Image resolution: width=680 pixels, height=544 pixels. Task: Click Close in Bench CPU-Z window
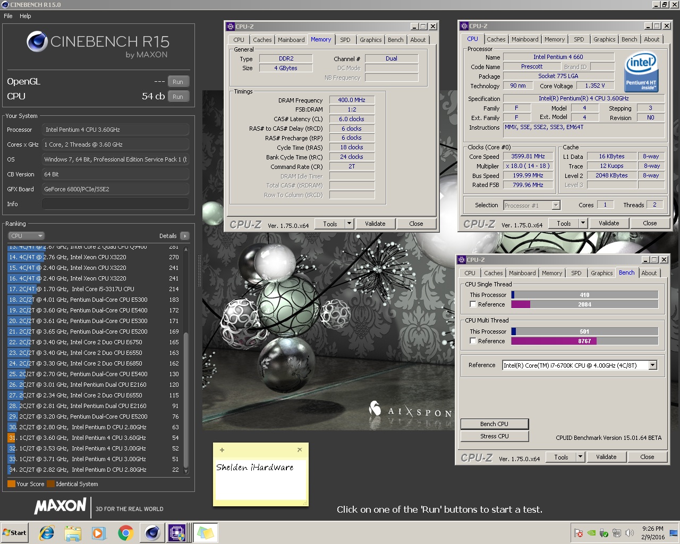coord(647,457)
